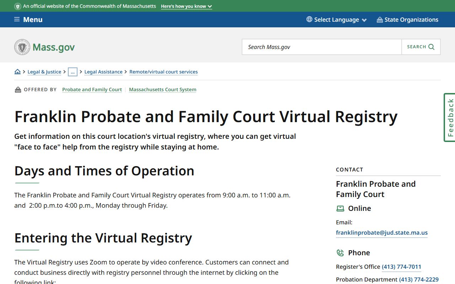Click the Mass.gov wordmark link
This screenshot has width=455, height=284.
tap(54, 47)
